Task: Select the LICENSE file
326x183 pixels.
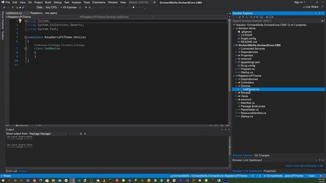Action: [x=247, y=35]
